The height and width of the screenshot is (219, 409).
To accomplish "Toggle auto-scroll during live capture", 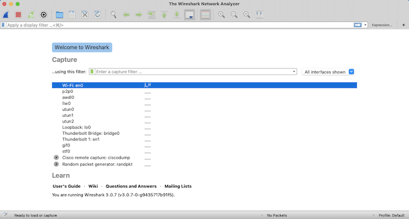I will [190, 15].
